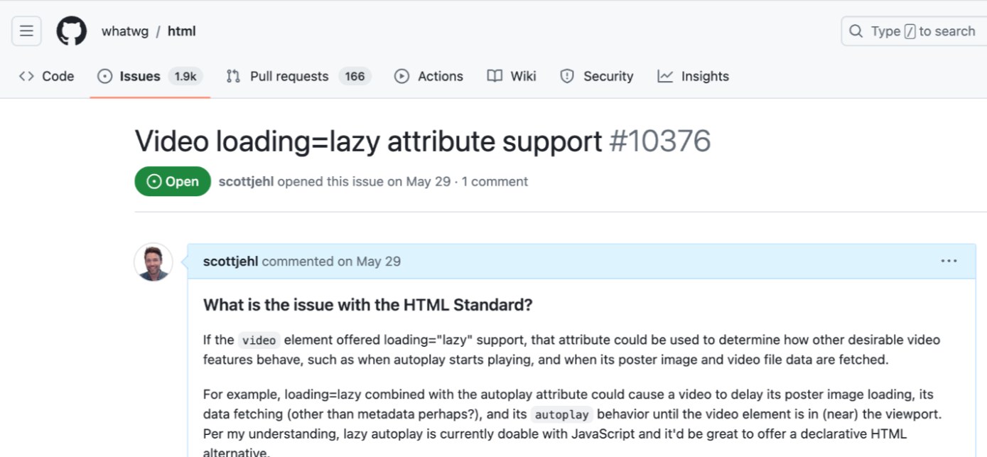Click the Issues circle-dot icon
The image size is (987, 457).
pos(105,76)
